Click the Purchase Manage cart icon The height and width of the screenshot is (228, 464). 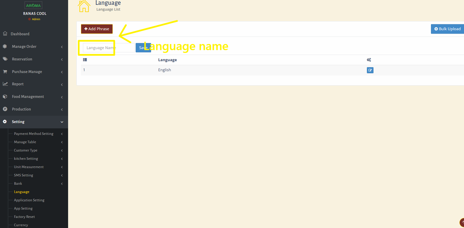tap(5, 71)
